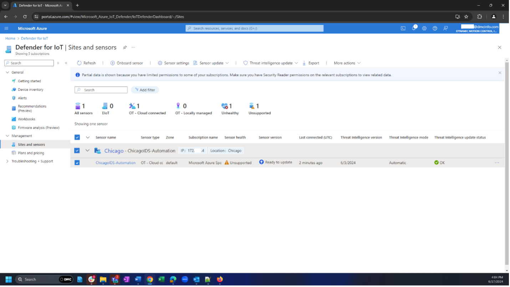Image resolution: width=510 pixels, height=287 pixels.
Task: Open the Sensor update dropdown
Action: pyautogui.click(x=211, y=63)
